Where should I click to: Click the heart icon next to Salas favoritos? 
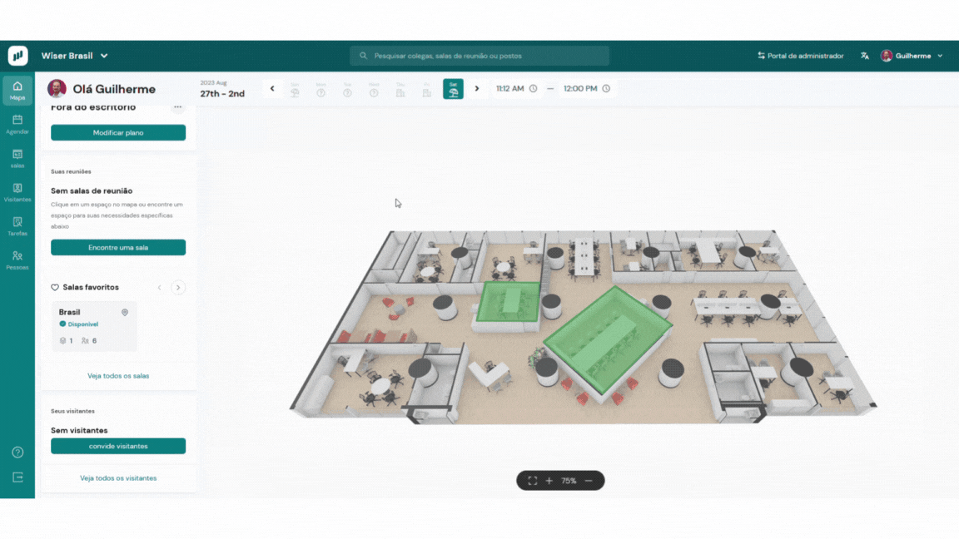(55, 287)
